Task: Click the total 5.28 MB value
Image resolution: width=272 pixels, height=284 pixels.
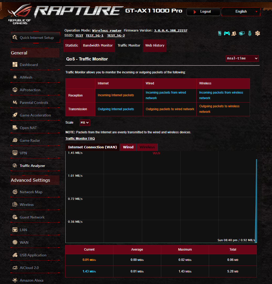Action: point(233,271)
